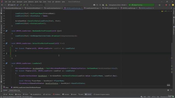This screenshot has height=98, width=175.
Task: Open the Build tool window
Action: point(81,94)
